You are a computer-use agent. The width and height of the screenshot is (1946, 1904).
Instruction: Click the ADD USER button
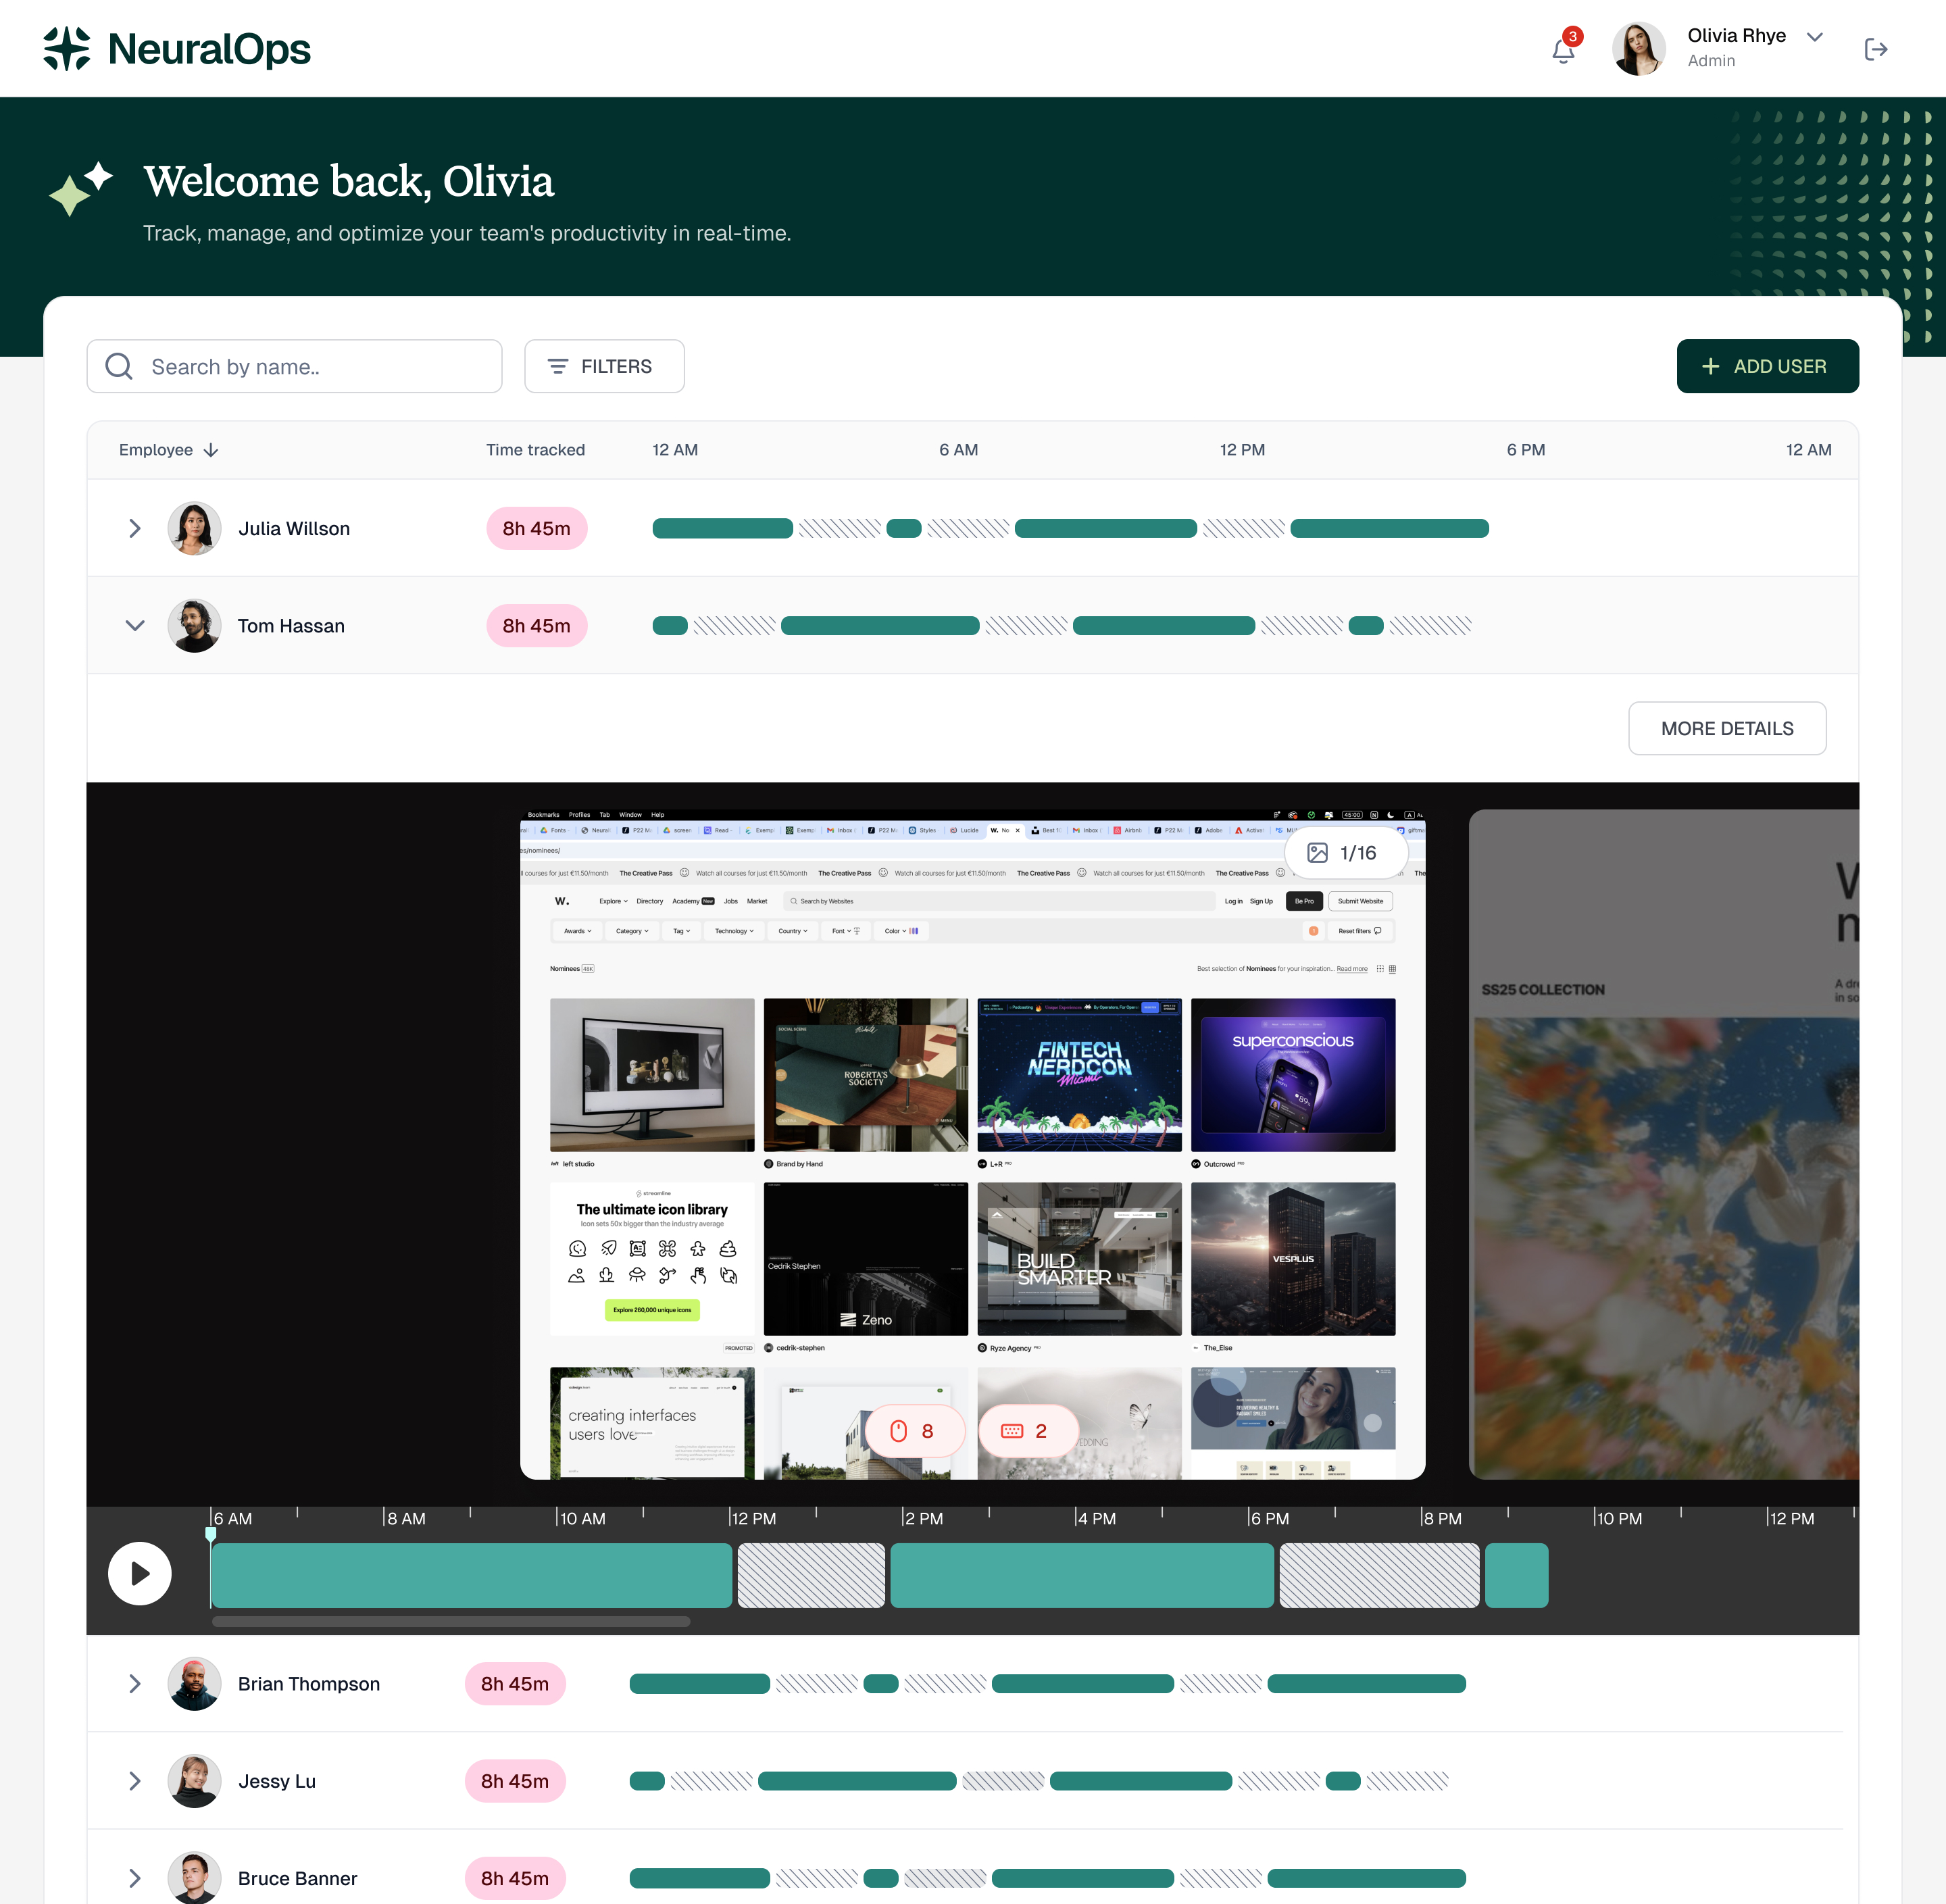tap(1768, 366)
